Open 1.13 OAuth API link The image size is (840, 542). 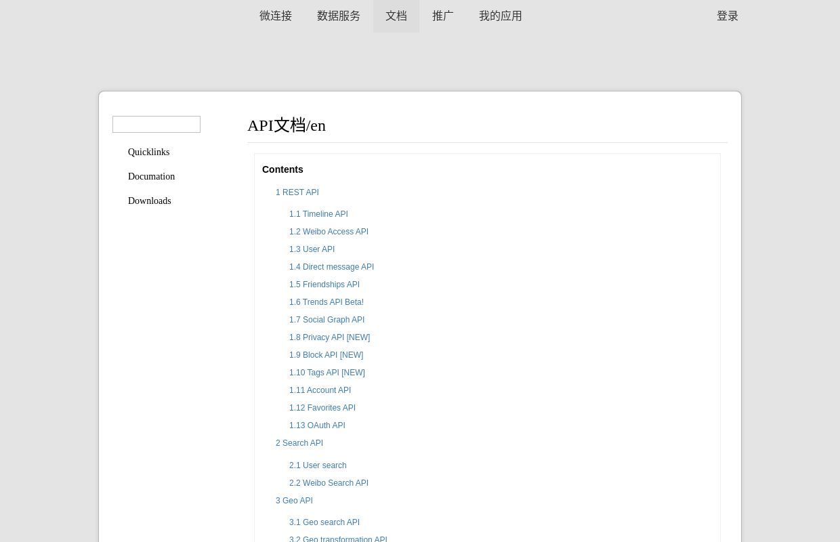pos(317,425)
